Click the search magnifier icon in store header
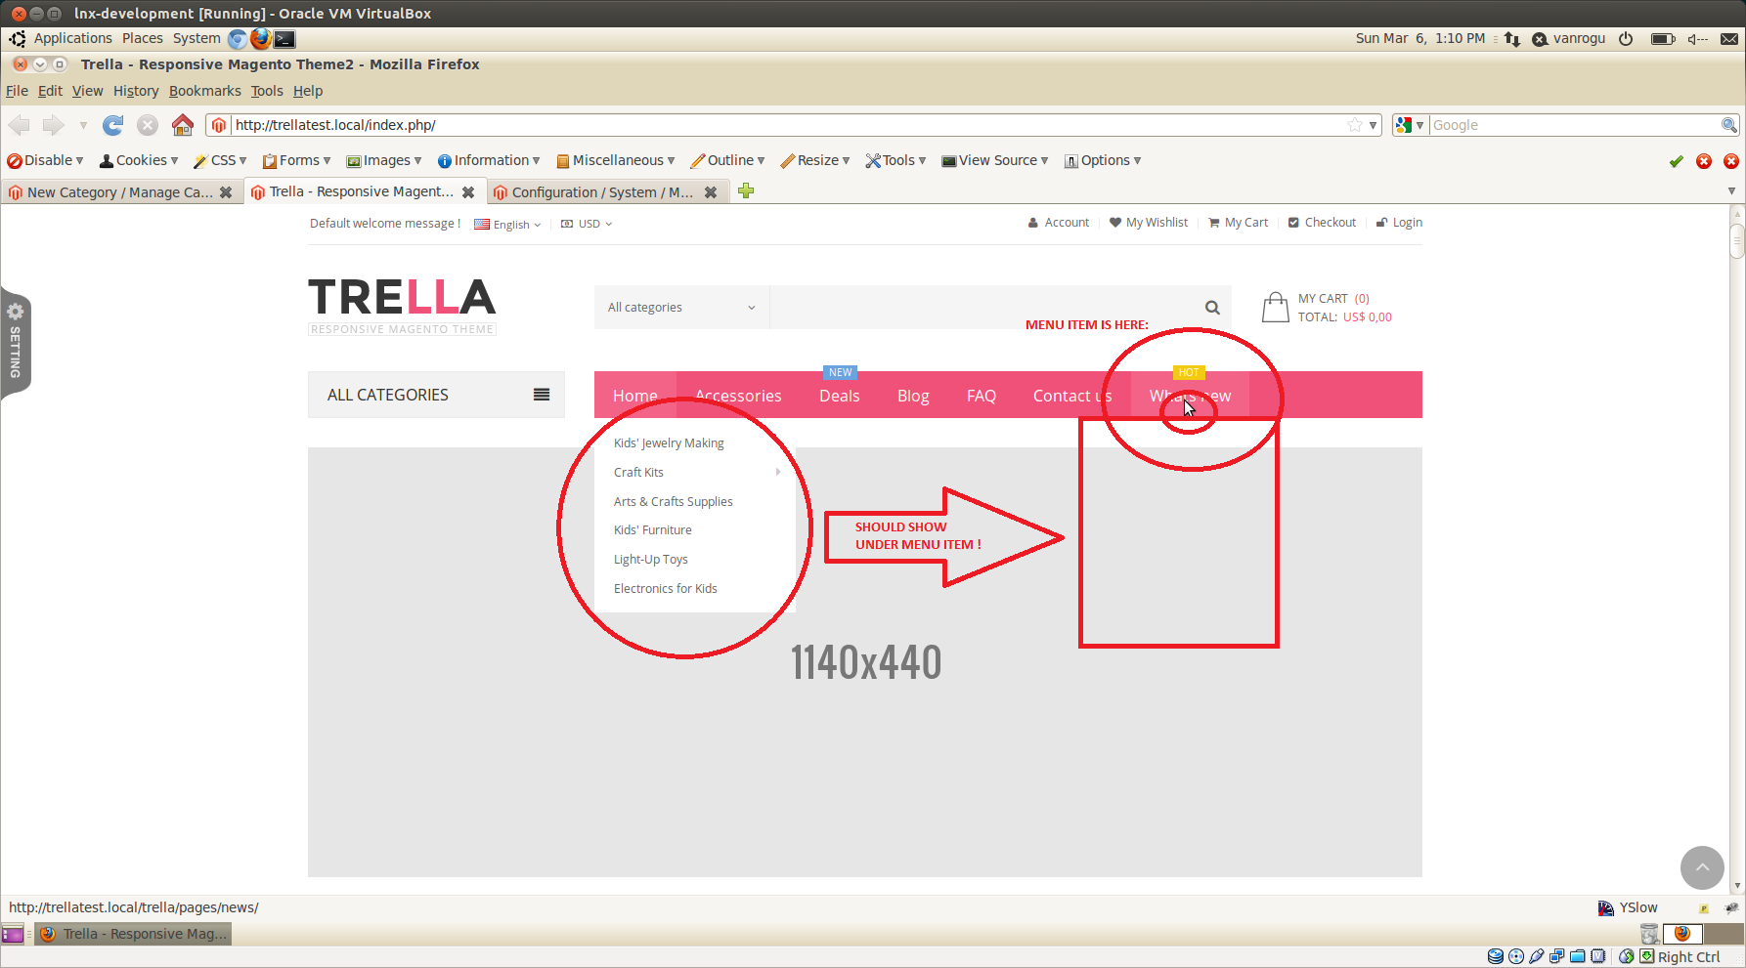Viewport: 1746px width, 968px height. click(1212, 308)
